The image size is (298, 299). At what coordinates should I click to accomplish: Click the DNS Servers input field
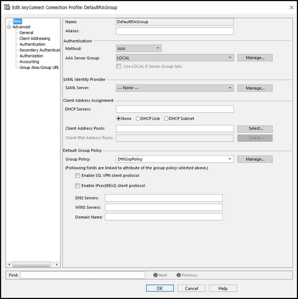pyautogui.click(x=164, y=198)
